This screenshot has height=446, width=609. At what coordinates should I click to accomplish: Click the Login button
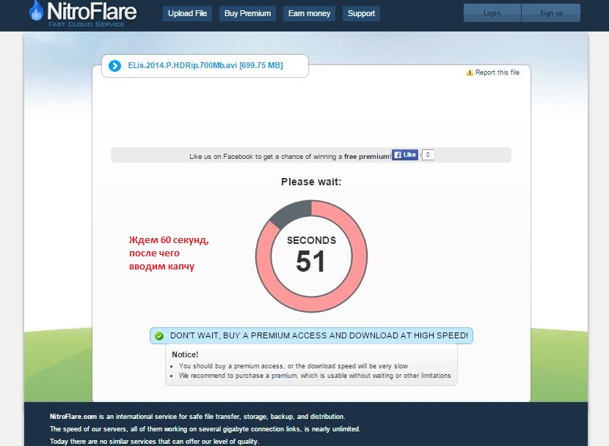pos(492,13)
